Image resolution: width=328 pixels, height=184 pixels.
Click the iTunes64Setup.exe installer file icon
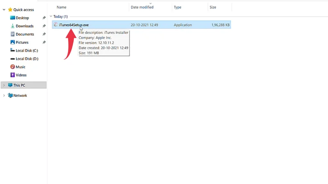(x=56, y=25)
